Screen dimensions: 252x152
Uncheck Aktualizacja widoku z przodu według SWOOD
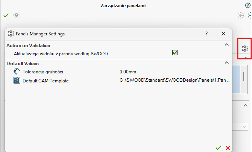point(175,53)
